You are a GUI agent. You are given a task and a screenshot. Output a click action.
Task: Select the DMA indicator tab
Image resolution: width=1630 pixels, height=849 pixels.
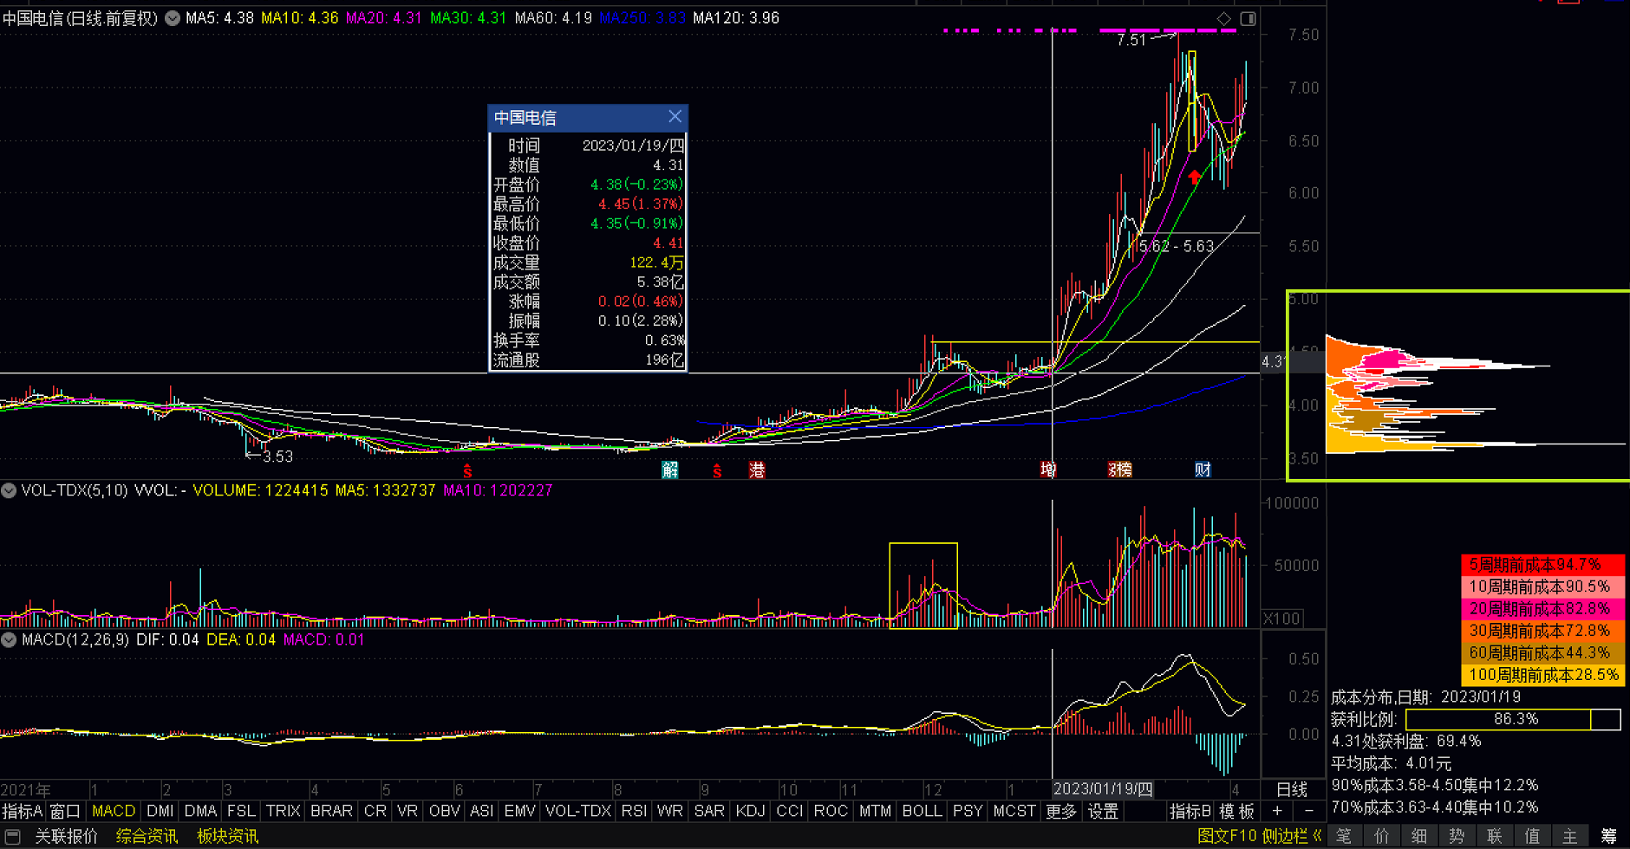pos(200,811)
